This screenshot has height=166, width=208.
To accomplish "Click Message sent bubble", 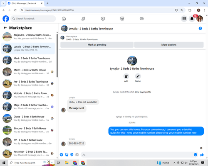I will click(x=77, y=108).
